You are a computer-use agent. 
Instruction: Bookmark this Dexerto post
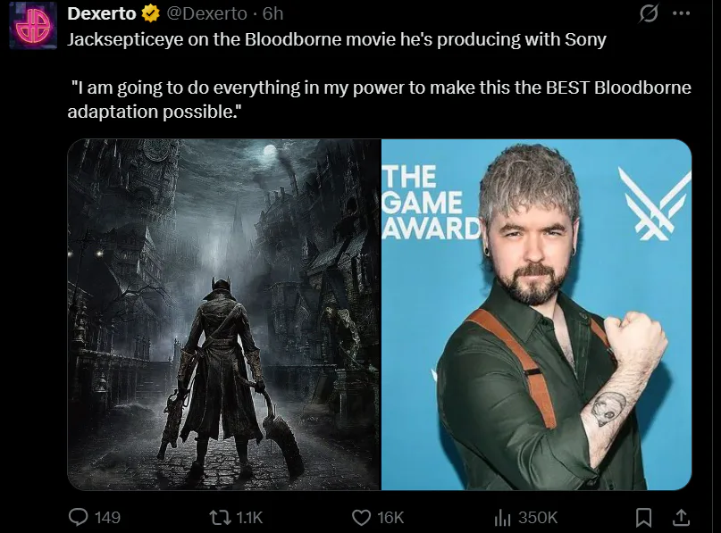click(x=643, y=518)
